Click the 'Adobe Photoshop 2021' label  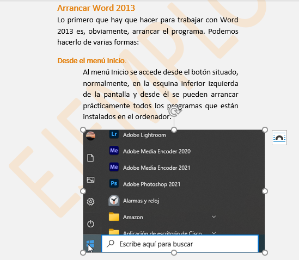pos(151,184)
